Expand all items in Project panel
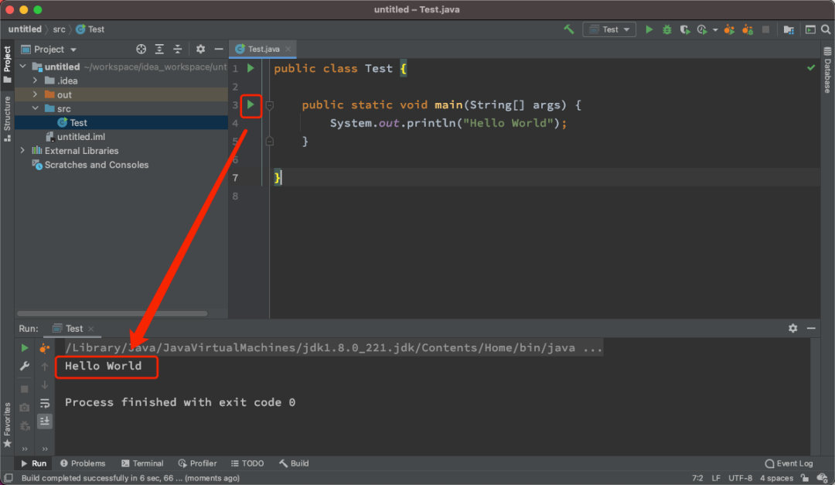The image size is (835, 485). pos(159,49)
